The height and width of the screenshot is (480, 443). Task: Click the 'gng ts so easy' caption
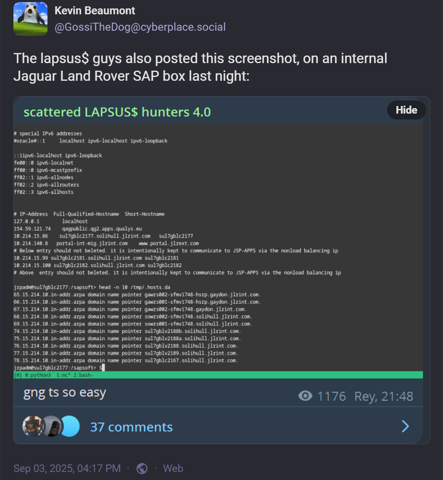[65, 392]
